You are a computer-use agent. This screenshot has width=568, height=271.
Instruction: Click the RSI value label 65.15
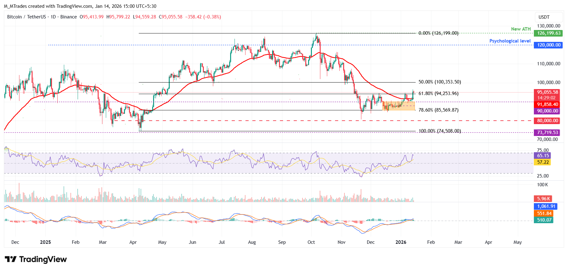click(543, 156)
